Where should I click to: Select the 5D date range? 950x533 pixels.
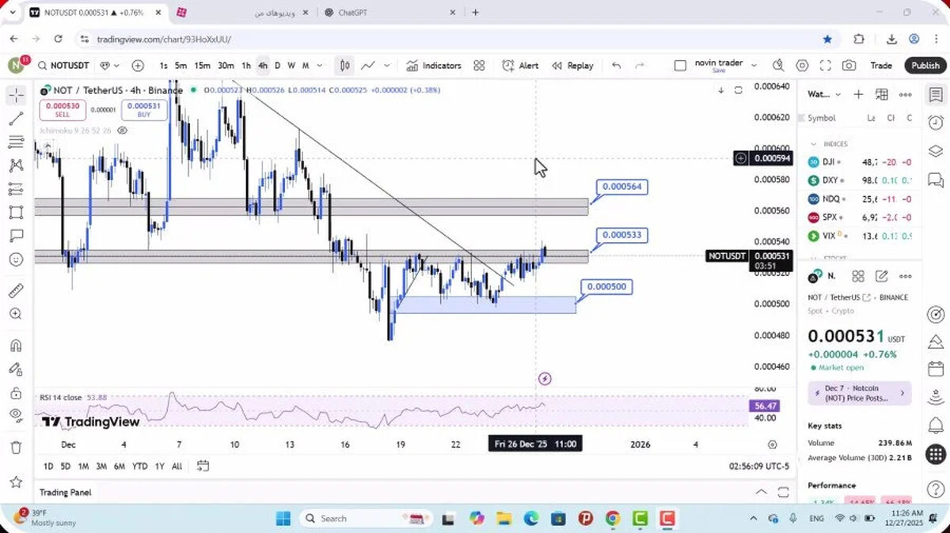(x=66, y=467)
